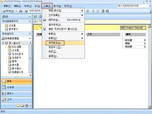Click the main pane scroll-down arrow

[150, 107]
